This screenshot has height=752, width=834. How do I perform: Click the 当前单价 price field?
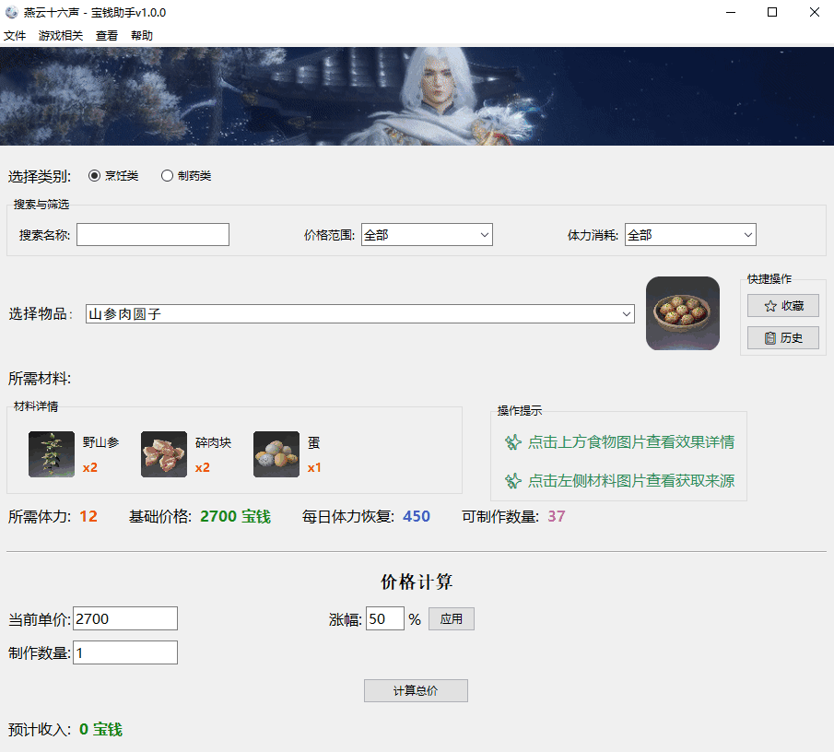124,618
